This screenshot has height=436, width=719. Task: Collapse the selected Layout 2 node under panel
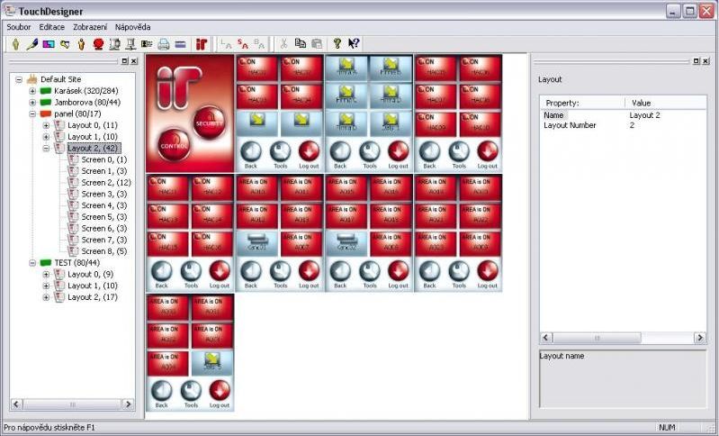47,148
